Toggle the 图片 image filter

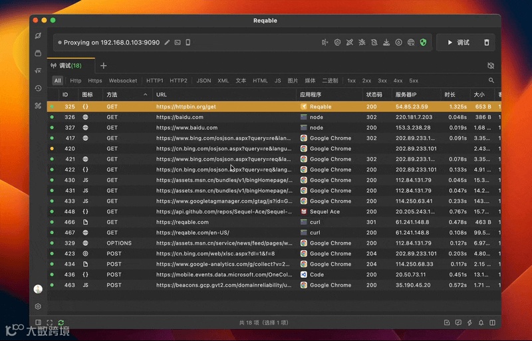(293, 80)
